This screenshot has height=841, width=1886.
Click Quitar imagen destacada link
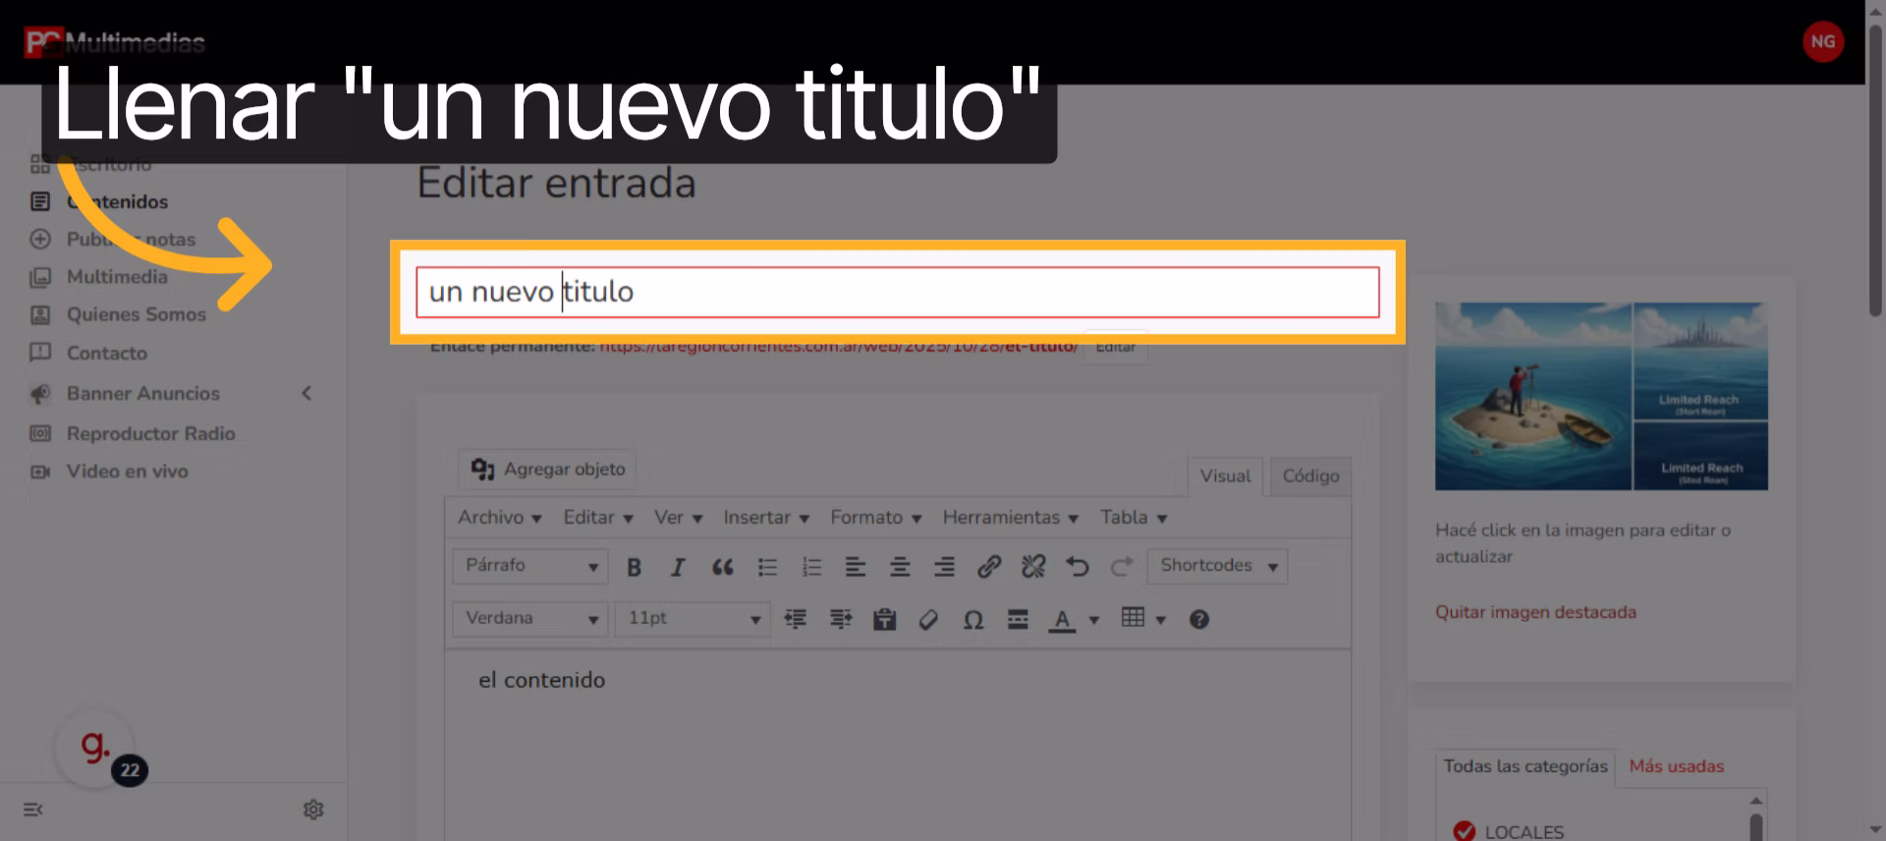click(1535, 612)
